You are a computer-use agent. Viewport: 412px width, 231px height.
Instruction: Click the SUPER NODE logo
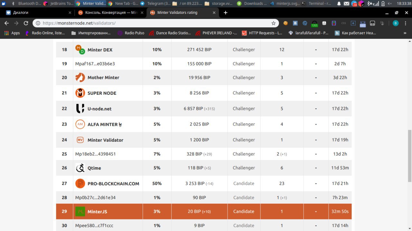click(80, 93)
